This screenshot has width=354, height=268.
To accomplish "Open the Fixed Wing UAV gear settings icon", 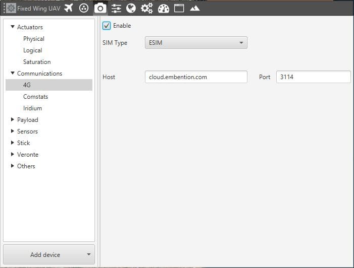I will pos(11,9).
